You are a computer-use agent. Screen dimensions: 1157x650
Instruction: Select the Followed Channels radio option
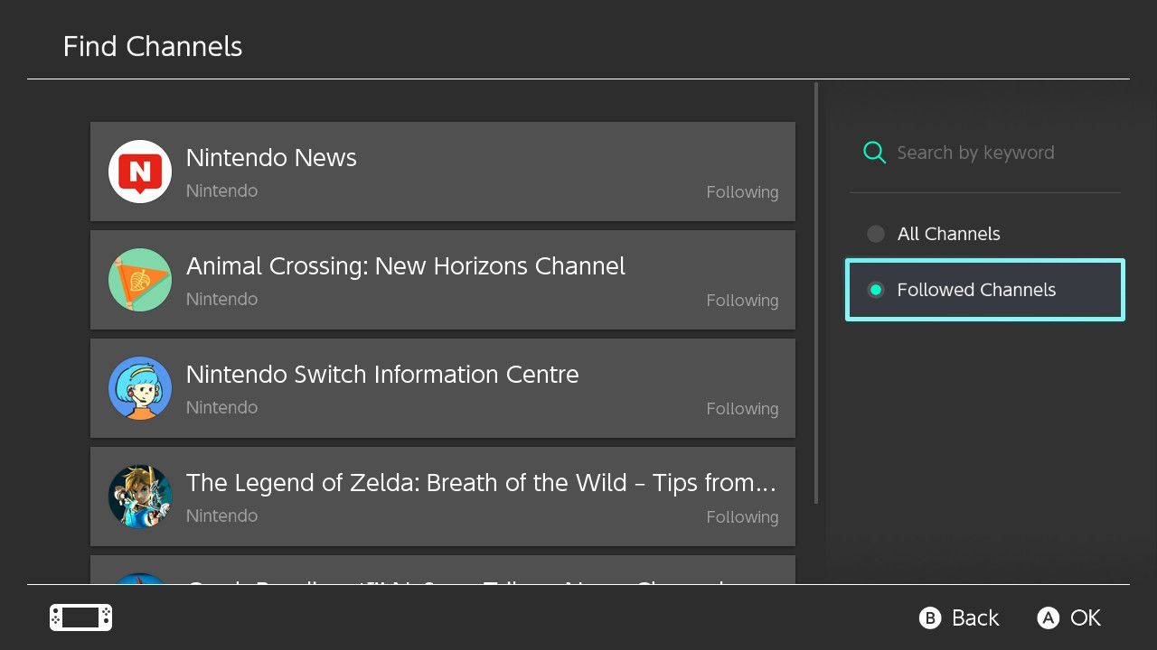985,290
